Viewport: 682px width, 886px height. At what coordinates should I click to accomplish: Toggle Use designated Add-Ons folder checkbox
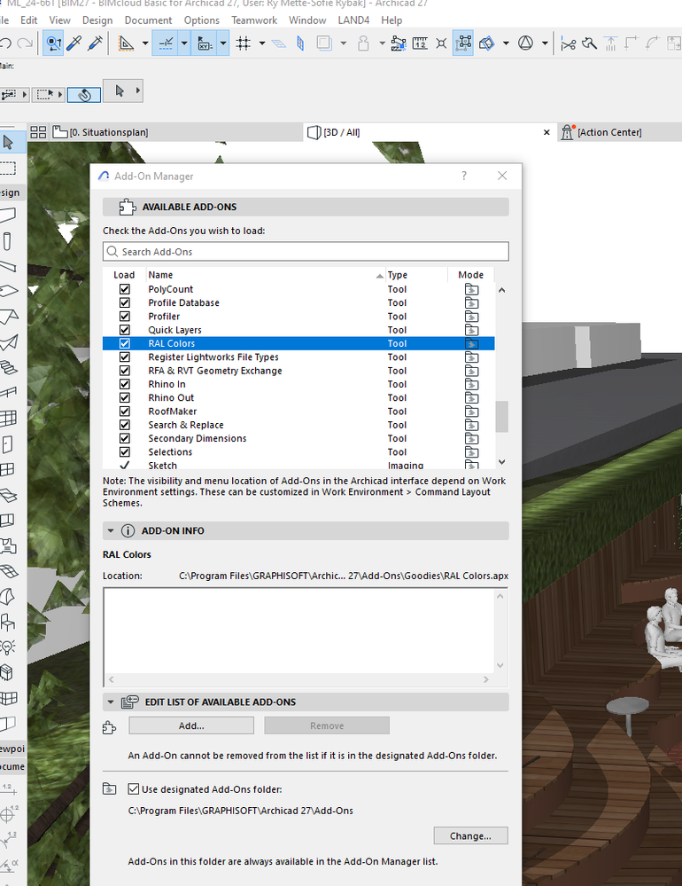134,789
